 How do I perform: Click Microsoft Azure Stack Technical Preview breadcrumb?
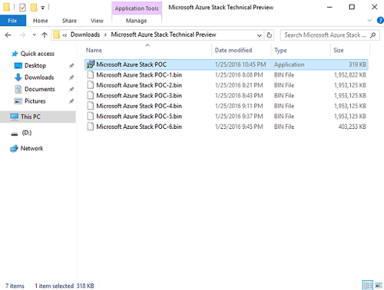tap(163, 34)
